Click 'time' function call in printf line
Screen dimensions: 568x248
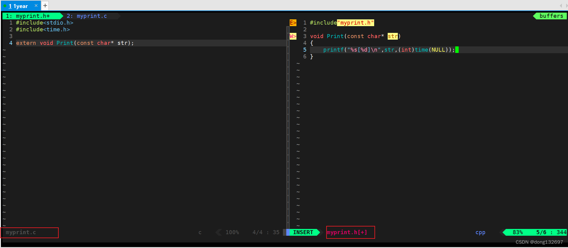(421, 50)
